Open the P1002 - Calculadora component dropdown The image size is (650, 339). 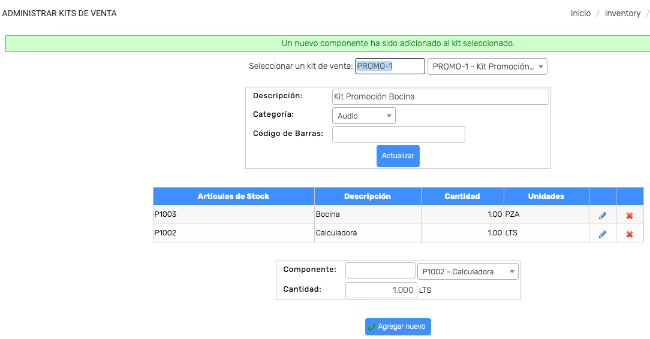pos(468,271)
